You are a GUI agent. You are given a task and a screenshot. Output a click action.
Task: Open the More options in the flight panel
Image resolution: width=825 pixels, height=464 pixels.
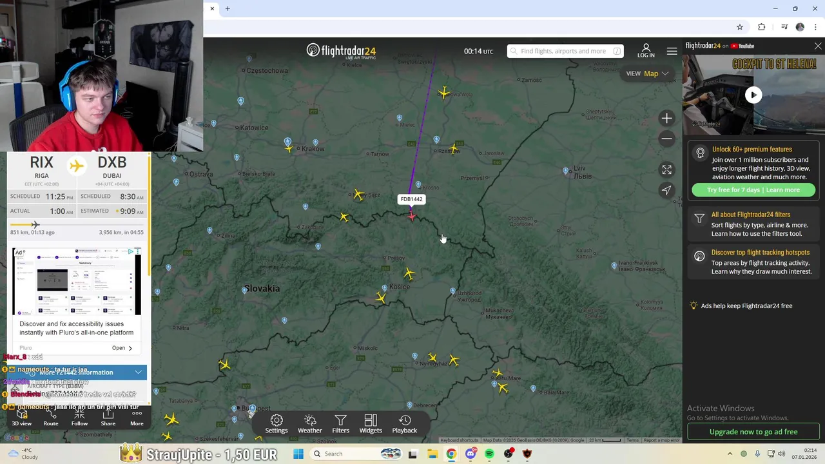click(137, 418)
